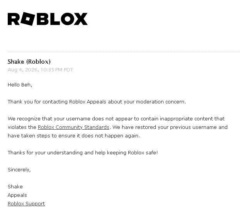Click the line starting have taken steps to ensure

[74, 135]
